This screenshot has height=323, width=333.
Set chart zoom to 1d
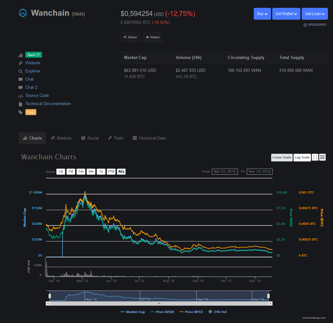(61, 172)
